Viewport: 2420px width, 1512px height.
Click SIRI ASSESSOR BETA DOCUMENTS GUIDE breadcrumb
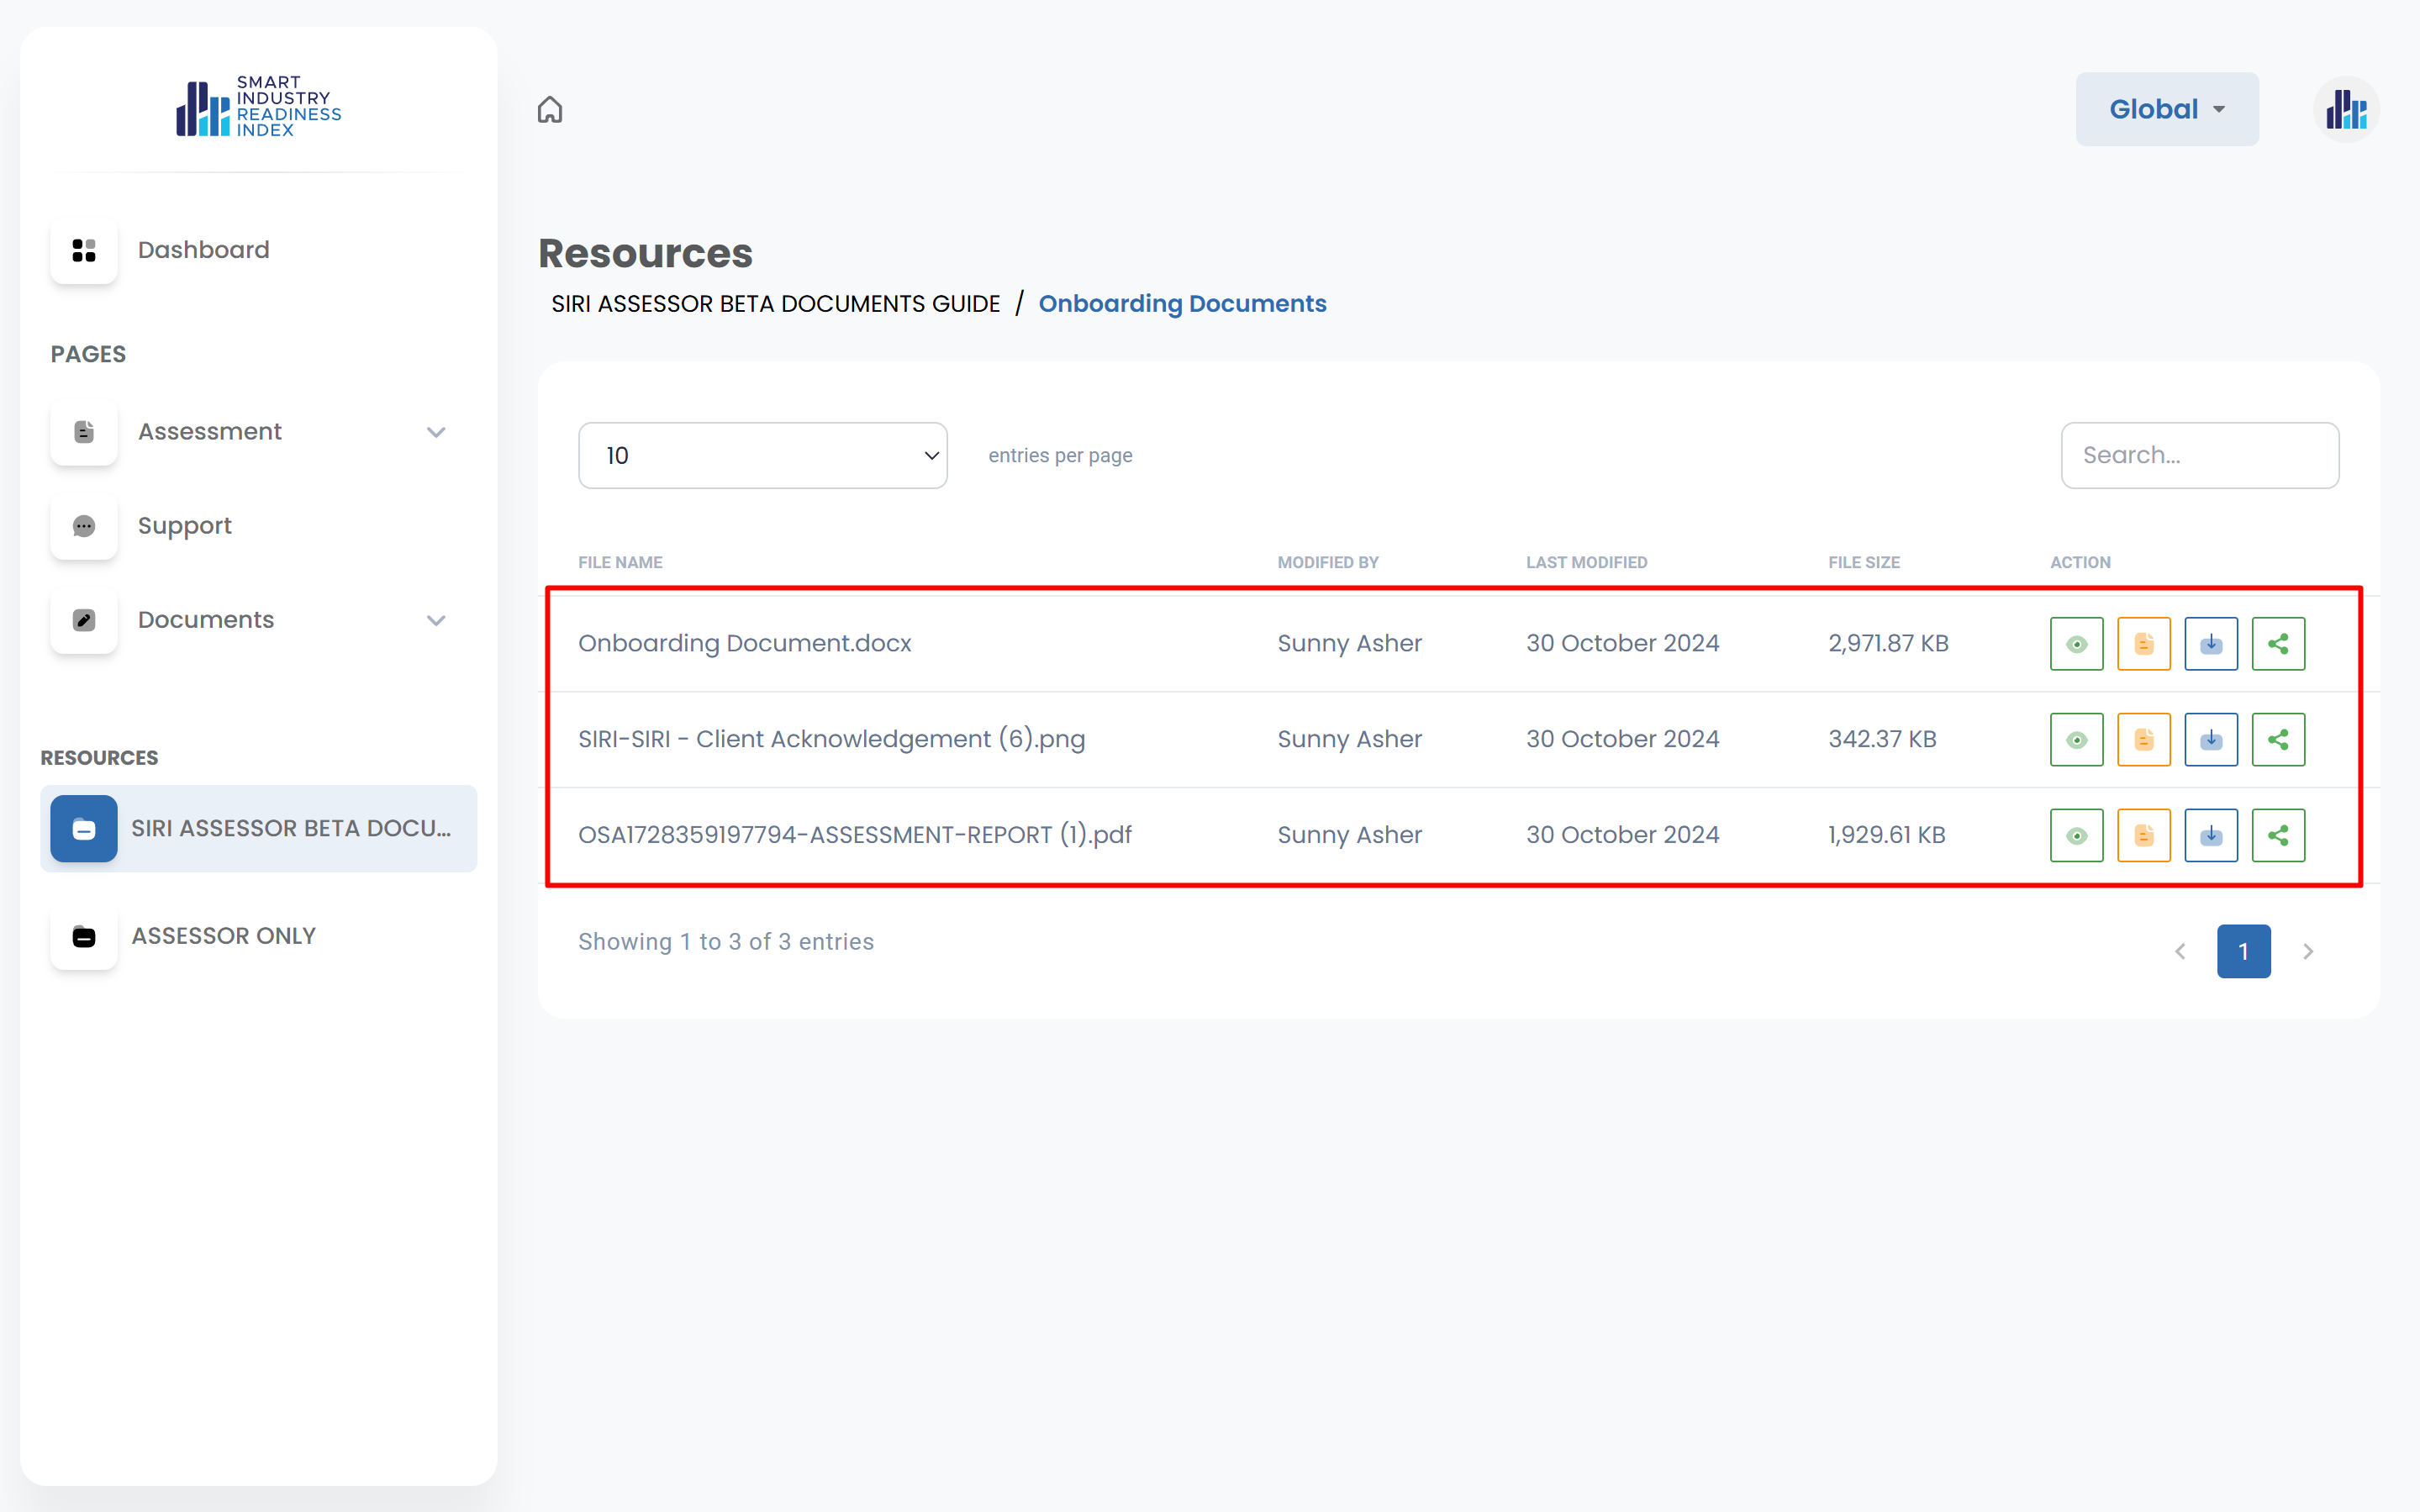tap(775, 304)
